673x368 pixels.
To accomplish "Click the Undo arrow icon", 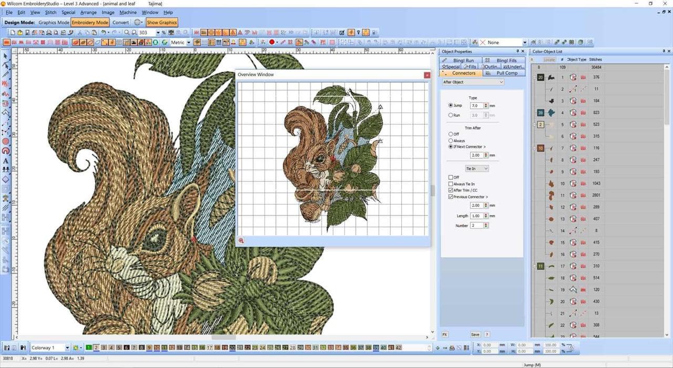I will click(103, 33).
